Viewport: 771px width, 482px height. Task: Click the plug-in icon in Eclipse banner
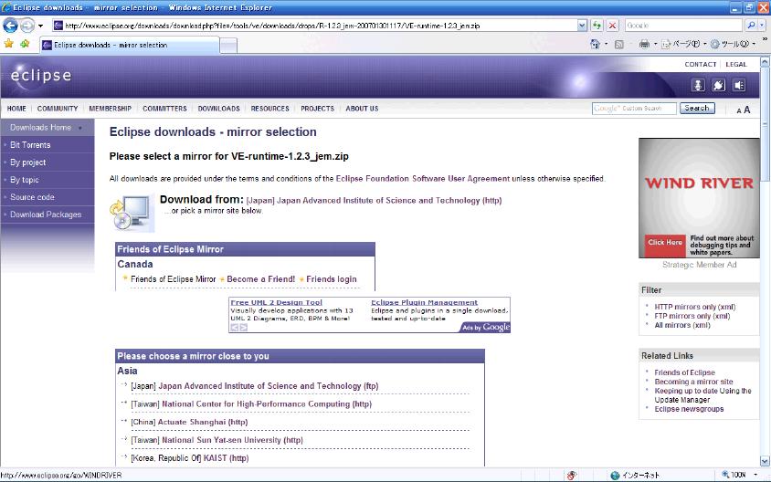[x=718, y=86]
